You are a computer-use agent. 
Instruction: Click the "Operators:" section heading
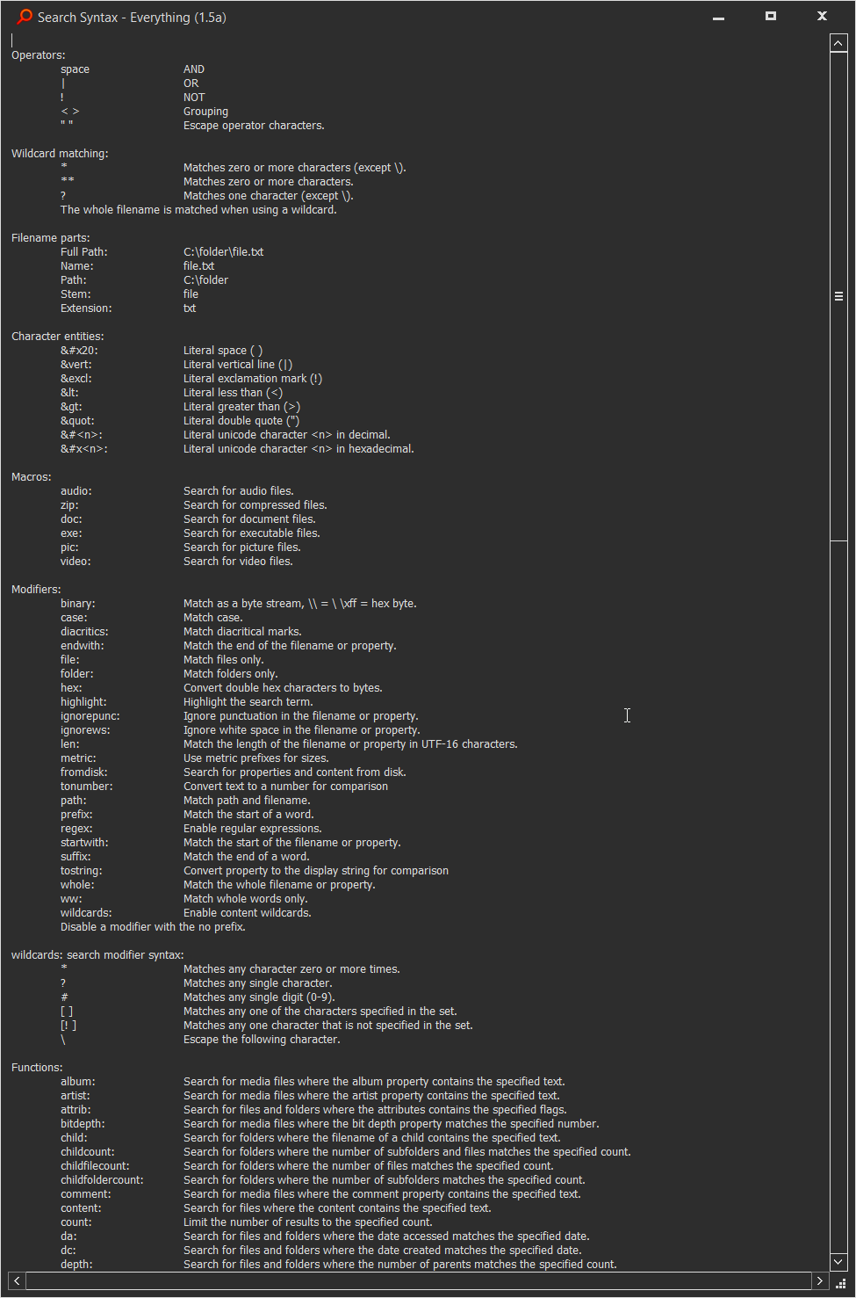[39, 55]
